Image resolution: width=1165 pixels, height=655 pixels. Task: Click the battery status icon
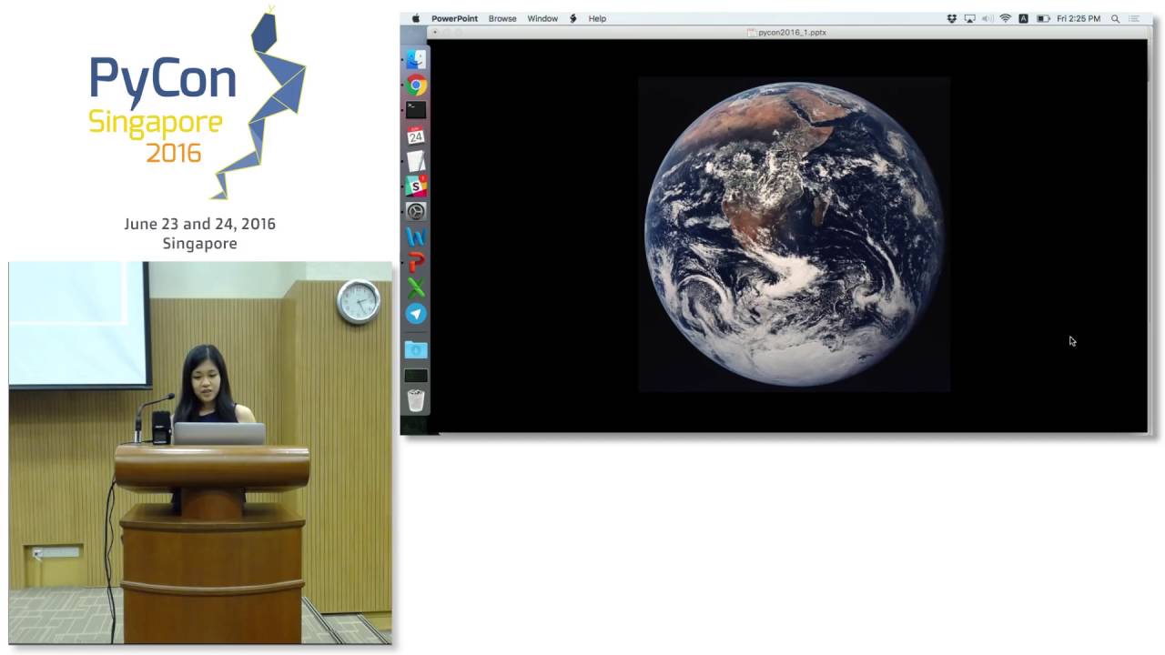tap(1043, 18)
